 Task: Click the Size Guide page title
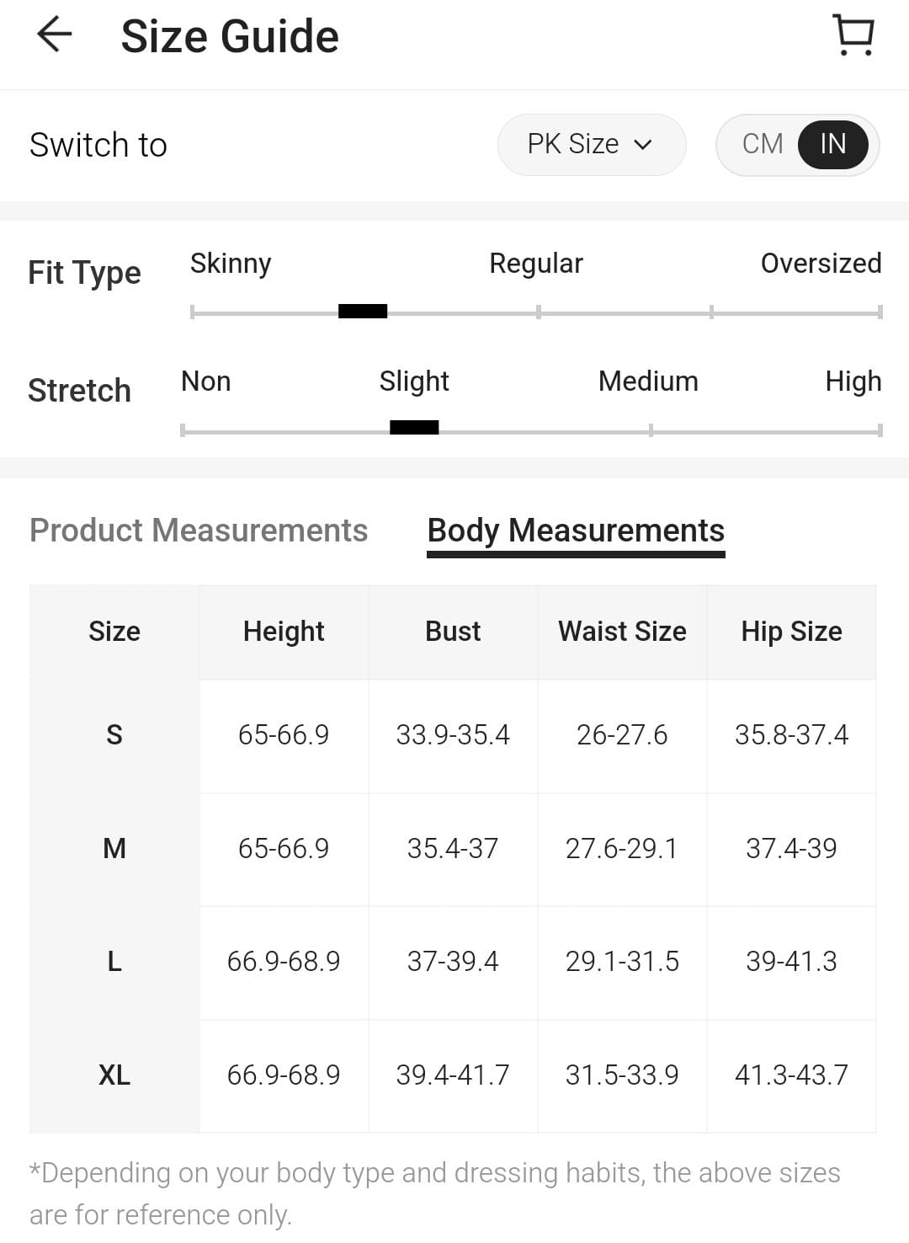[230, 37]
